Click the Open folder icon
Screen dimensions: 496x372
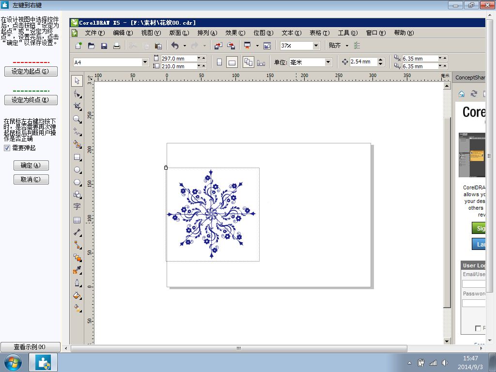point(92,46)
